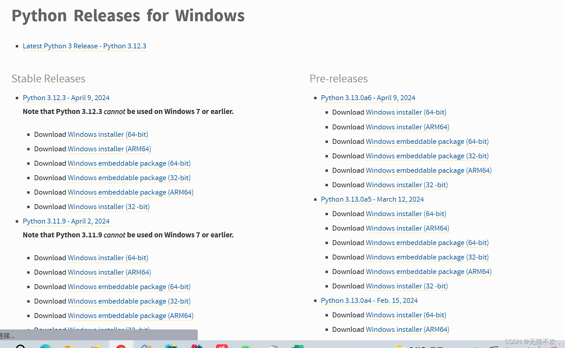Download Python 3.11.9 embeddable package (64-bit)
Screen dimensions: 565x348
tap(129, 287)
